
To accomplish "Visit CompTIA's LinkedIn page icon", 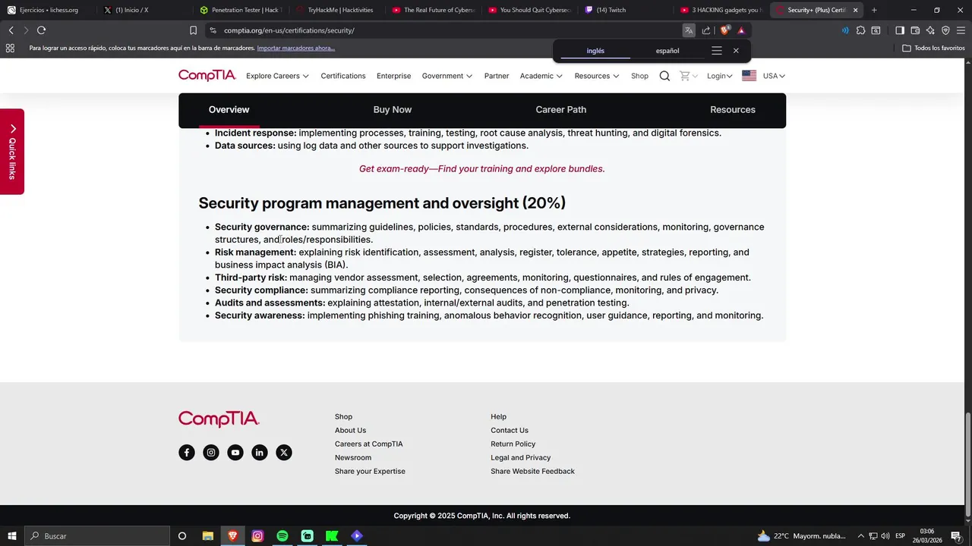I will 260,453.
